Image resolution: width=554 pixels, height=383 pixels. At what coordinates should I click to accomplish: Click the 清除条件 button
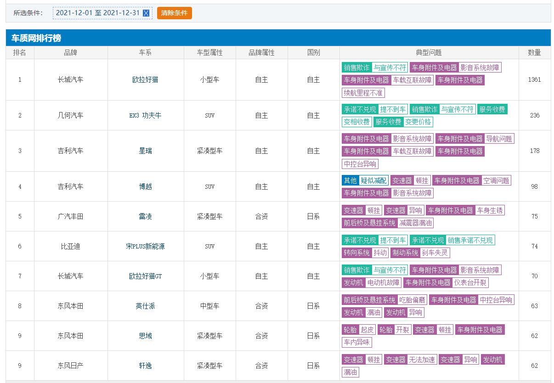click(174, 13)
